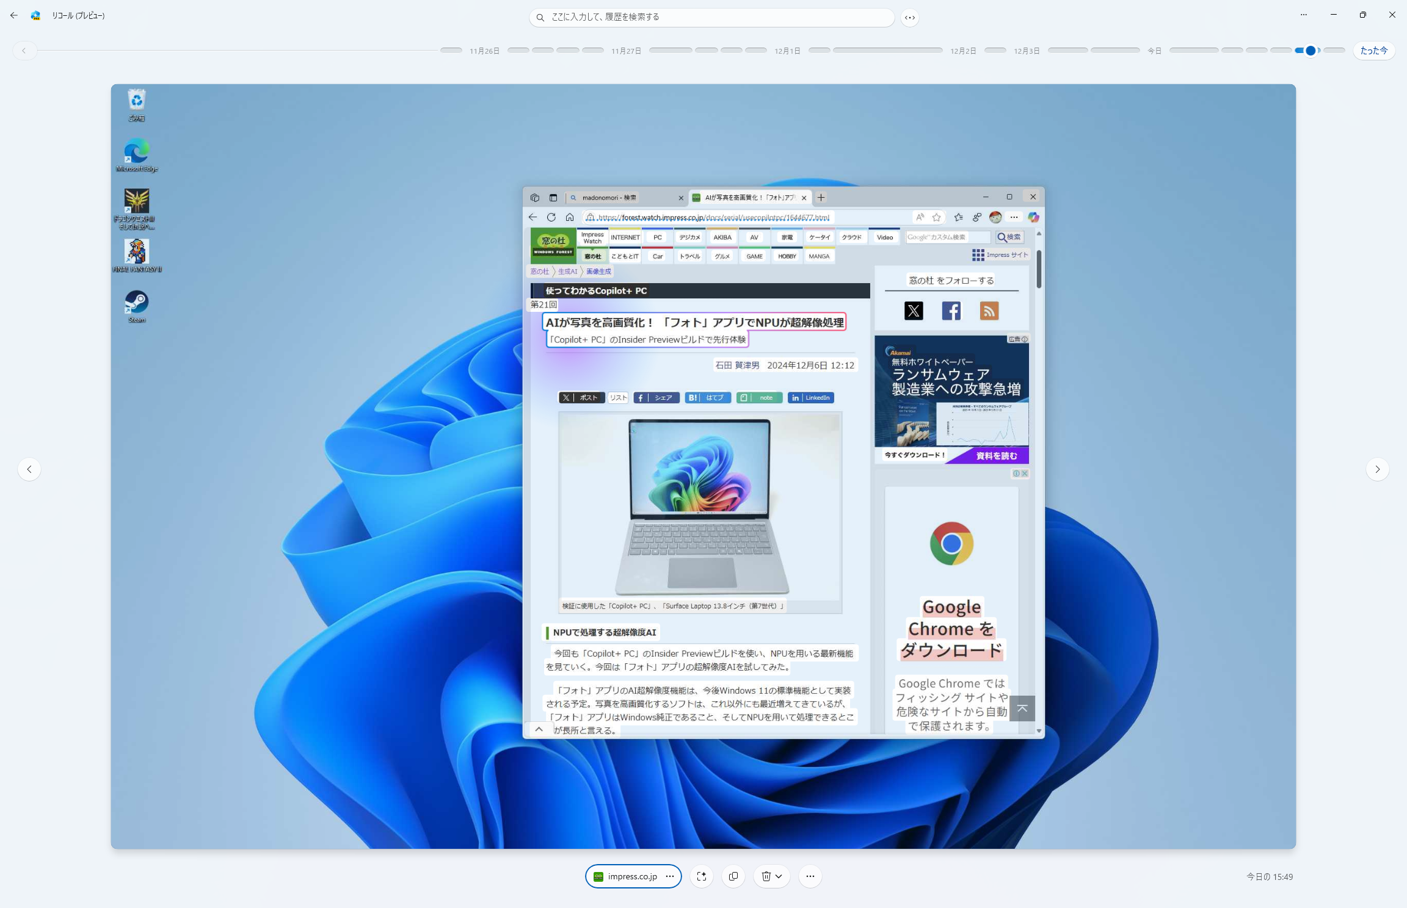This screenshot has width=1407, height=908.
Task: Select the madonomori search tab in the snapshot
Action: (x=608, y=198)
